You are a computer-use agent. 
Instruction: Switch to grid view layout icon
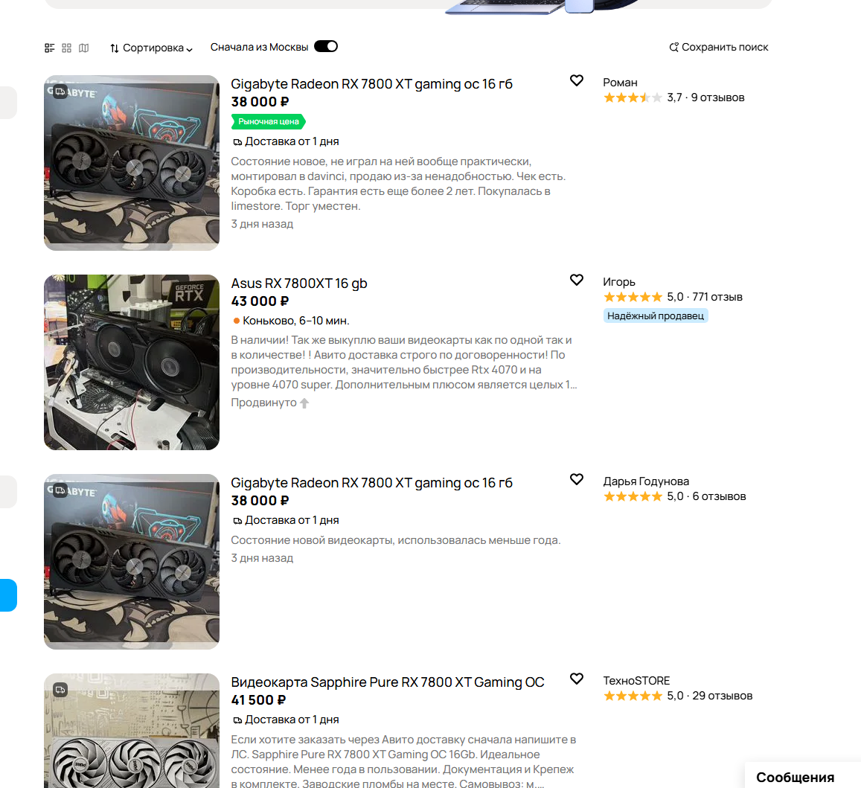click(x=66, y=48)
